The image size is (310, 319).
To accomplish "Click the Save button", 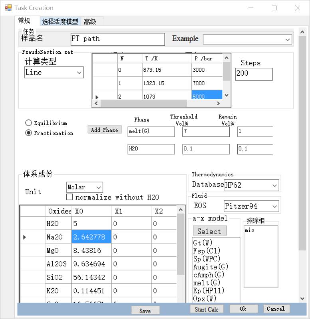I will (x=145, y=311).
